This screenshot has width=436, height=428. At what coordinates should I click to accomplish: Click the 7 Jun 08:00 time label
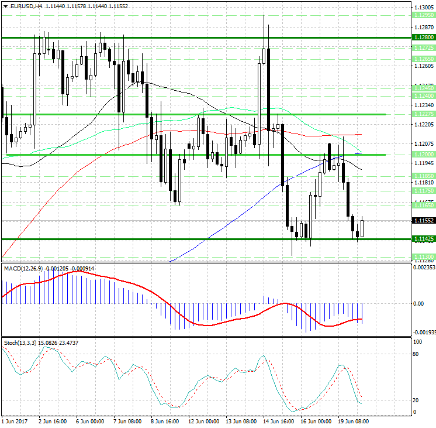[127, 421]
